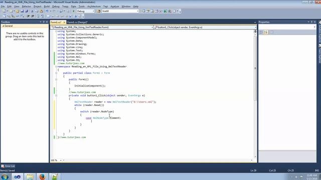Viewport: 321px width, 180px height.
Task: Open the Properties object selector combo box
Action: click(287, 27)
